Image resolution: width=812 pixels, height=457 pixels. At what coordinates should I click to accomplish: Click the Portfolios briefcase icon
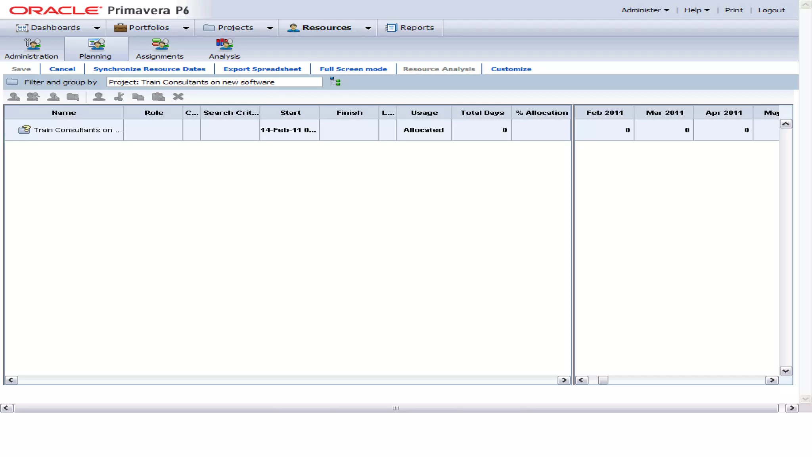pos(120,28)
